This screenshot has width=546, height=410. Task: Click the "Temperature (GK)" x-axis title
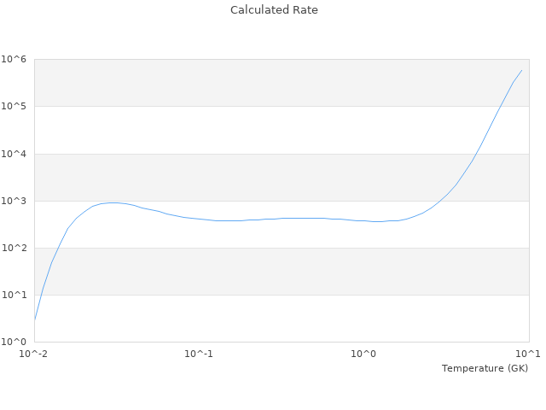pyautogui.click(x=485, y=368)
